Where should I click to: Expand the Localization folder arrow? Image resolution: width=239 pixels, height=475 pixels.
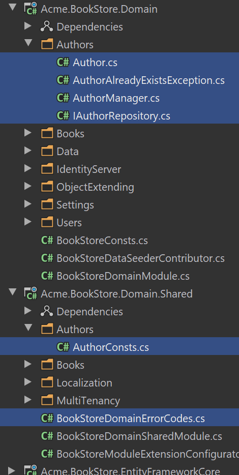28,382
